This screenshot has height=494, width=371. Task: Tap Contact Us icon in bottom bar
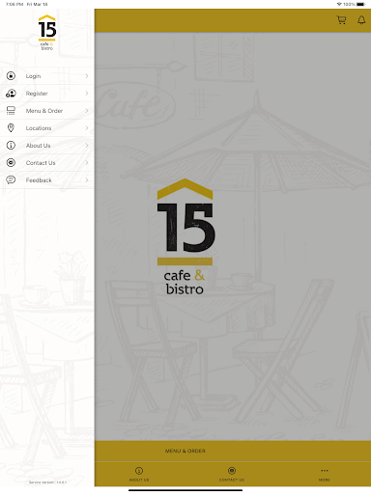[232, 471]
